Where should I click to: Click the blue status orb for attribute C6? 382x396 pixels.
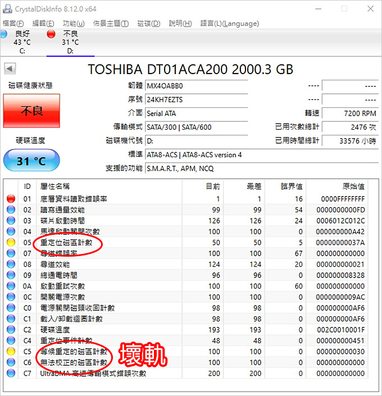tap(11, 362)
